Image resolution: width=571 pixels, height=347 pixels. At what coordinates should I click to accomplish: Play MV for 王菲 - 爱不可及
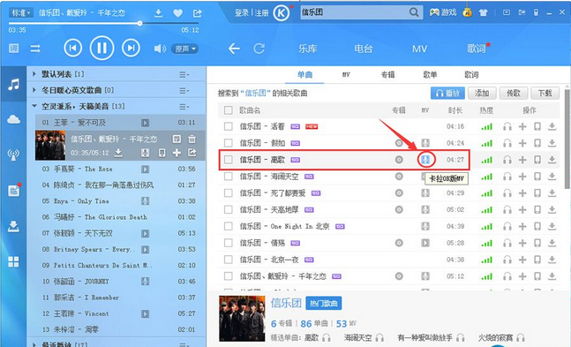[146, 123]
